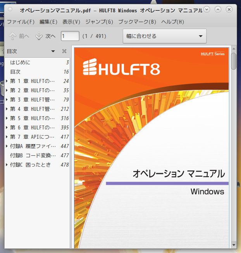Select 付録C 困ったとき title text
Image resolution: width=241 pixels, height=253 pixels.
[x=31, y=165]
